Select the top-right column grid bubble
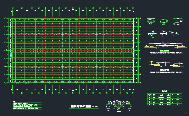 click(x=133, y=8)
